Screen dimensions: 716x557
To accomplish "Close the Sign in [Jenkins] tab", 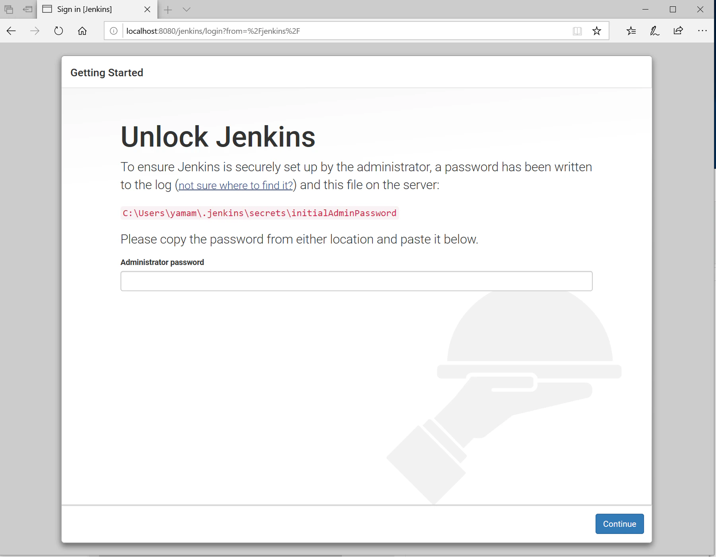I will [x=147, y=9].
